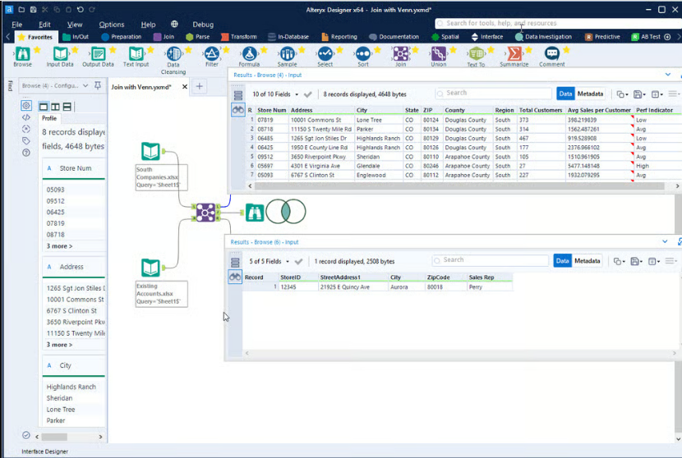The width and height of the screenshot is (682, 458).
Task: Toggle Data view in Browse (6) results
Action: pyautogui.click(x=562, y=261)
